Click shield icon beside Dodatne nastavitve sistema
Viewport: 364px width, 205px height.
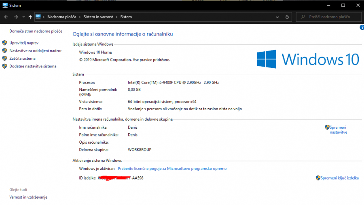pos(4,66)
